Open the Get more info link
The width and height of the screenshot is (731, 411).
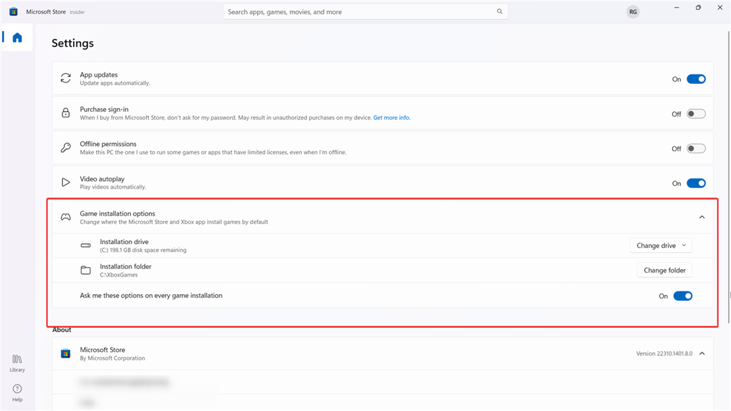(392, 117)
